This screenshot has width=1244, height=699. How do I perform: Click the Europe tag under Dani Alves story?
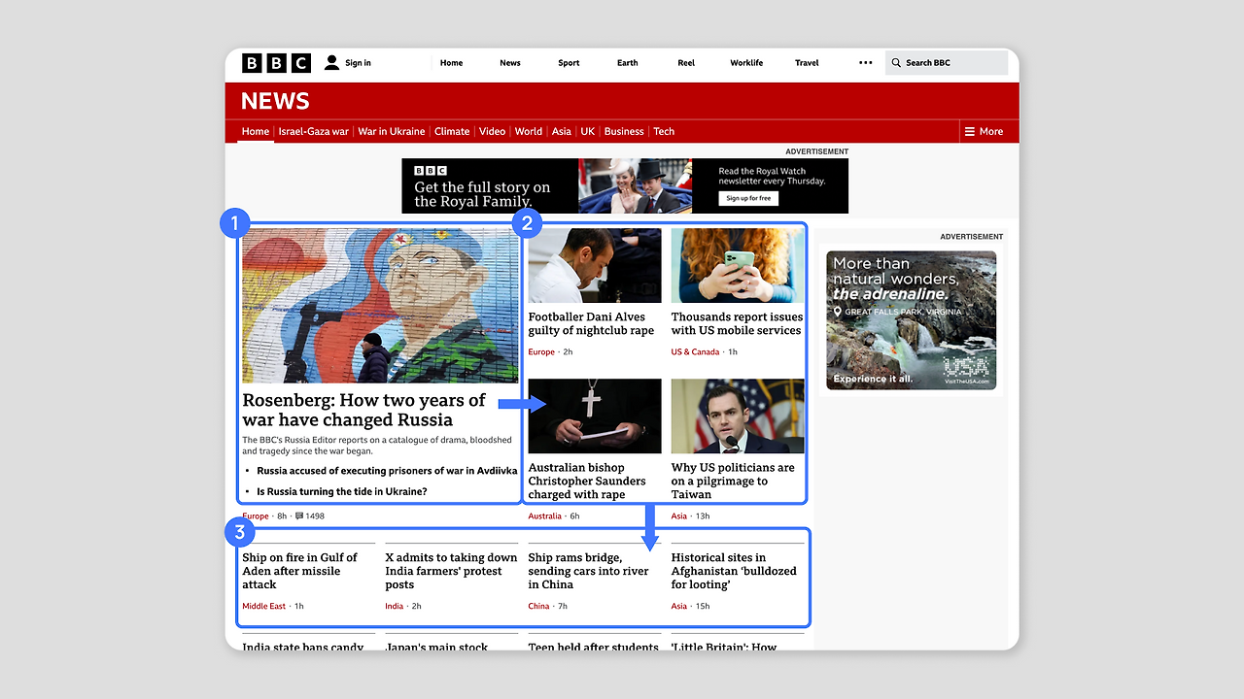[x=541, y=352]
